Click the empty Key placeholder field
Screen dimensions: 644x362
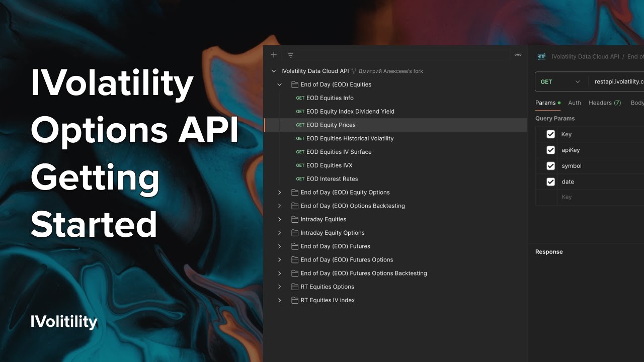(x=601, y=197)
